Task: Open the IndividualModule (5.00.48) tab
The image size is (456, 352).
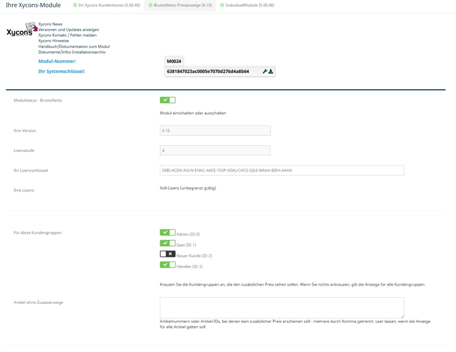Action: coord(247,5)
